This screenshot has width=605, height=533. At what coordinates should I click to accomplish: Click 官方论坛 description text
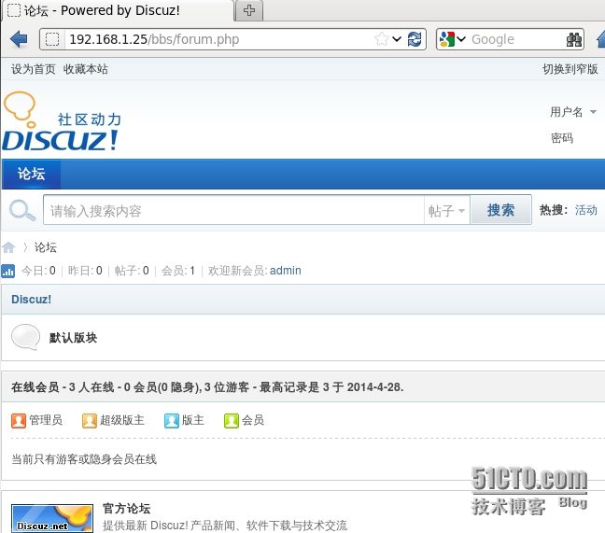point(225,526)
